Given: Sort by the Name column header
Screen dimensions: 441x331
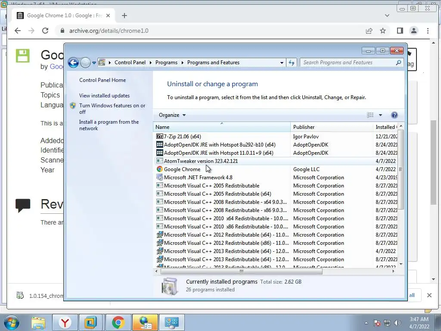Looking at the screenshot, I should [222, 127].
